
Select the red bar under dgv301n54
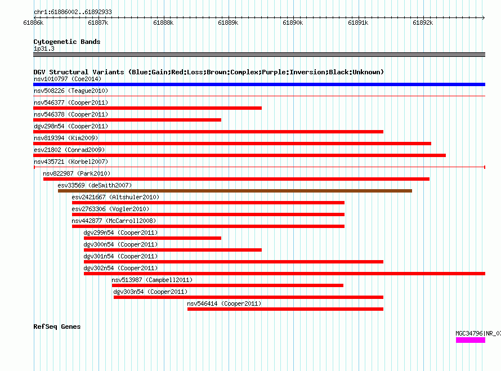(234, 262)
